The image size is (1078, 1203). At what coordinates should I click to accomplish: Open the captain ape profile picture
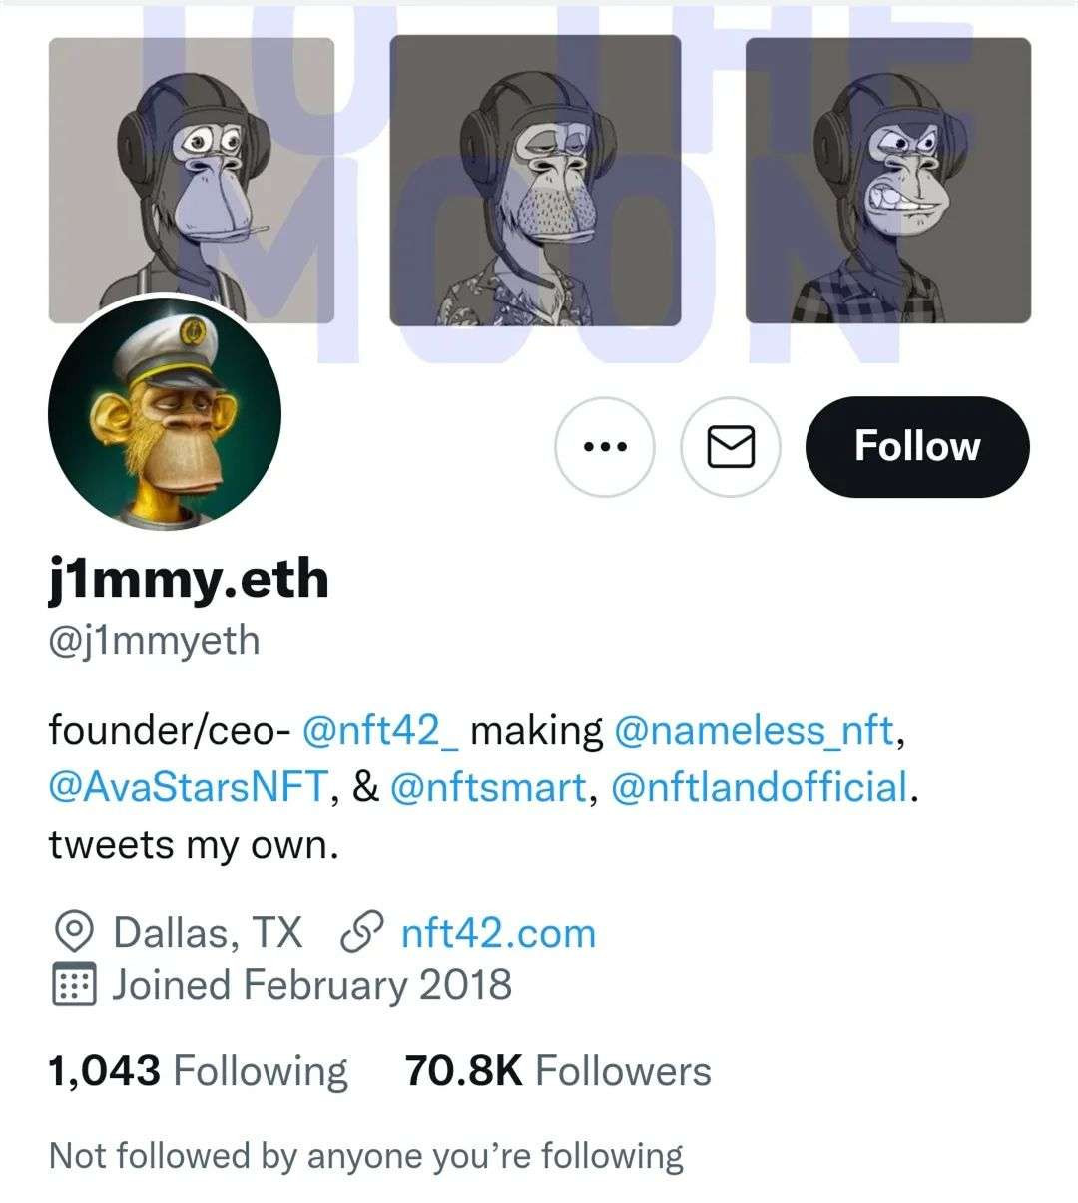click(165, 413)
